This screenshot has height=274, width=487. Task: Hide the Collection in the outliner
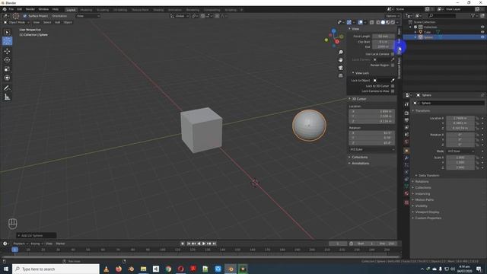[482, 27]
